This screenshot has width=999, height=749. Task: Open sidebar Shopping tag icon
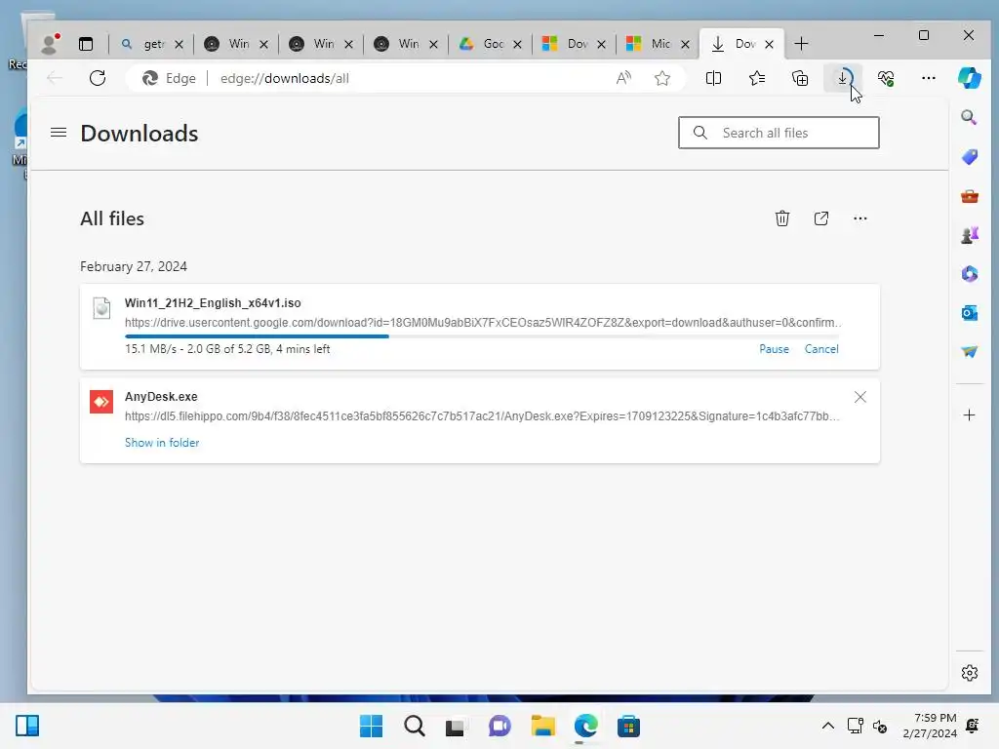pyautogui.click(x=969, y=157)
